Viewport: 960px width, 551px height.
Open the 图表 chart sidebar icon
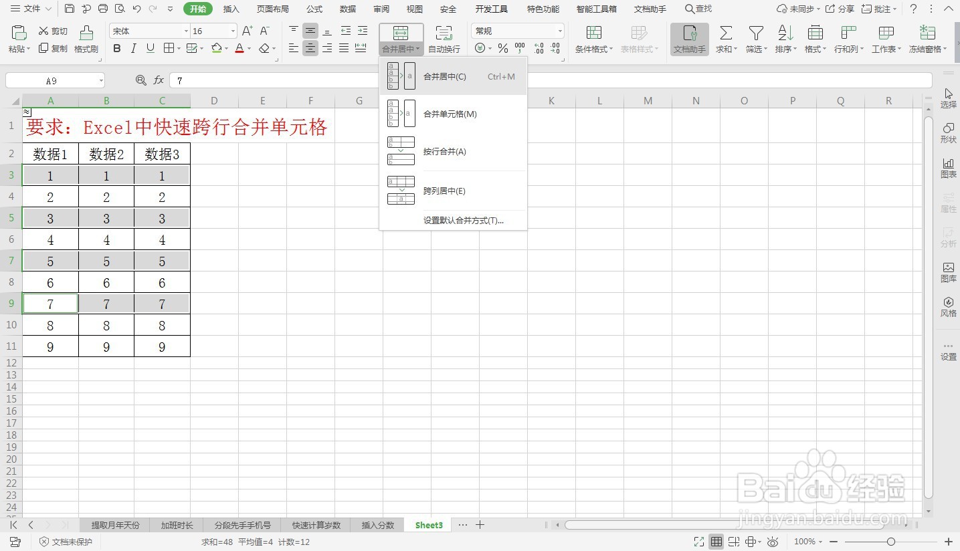coord(949,168)
